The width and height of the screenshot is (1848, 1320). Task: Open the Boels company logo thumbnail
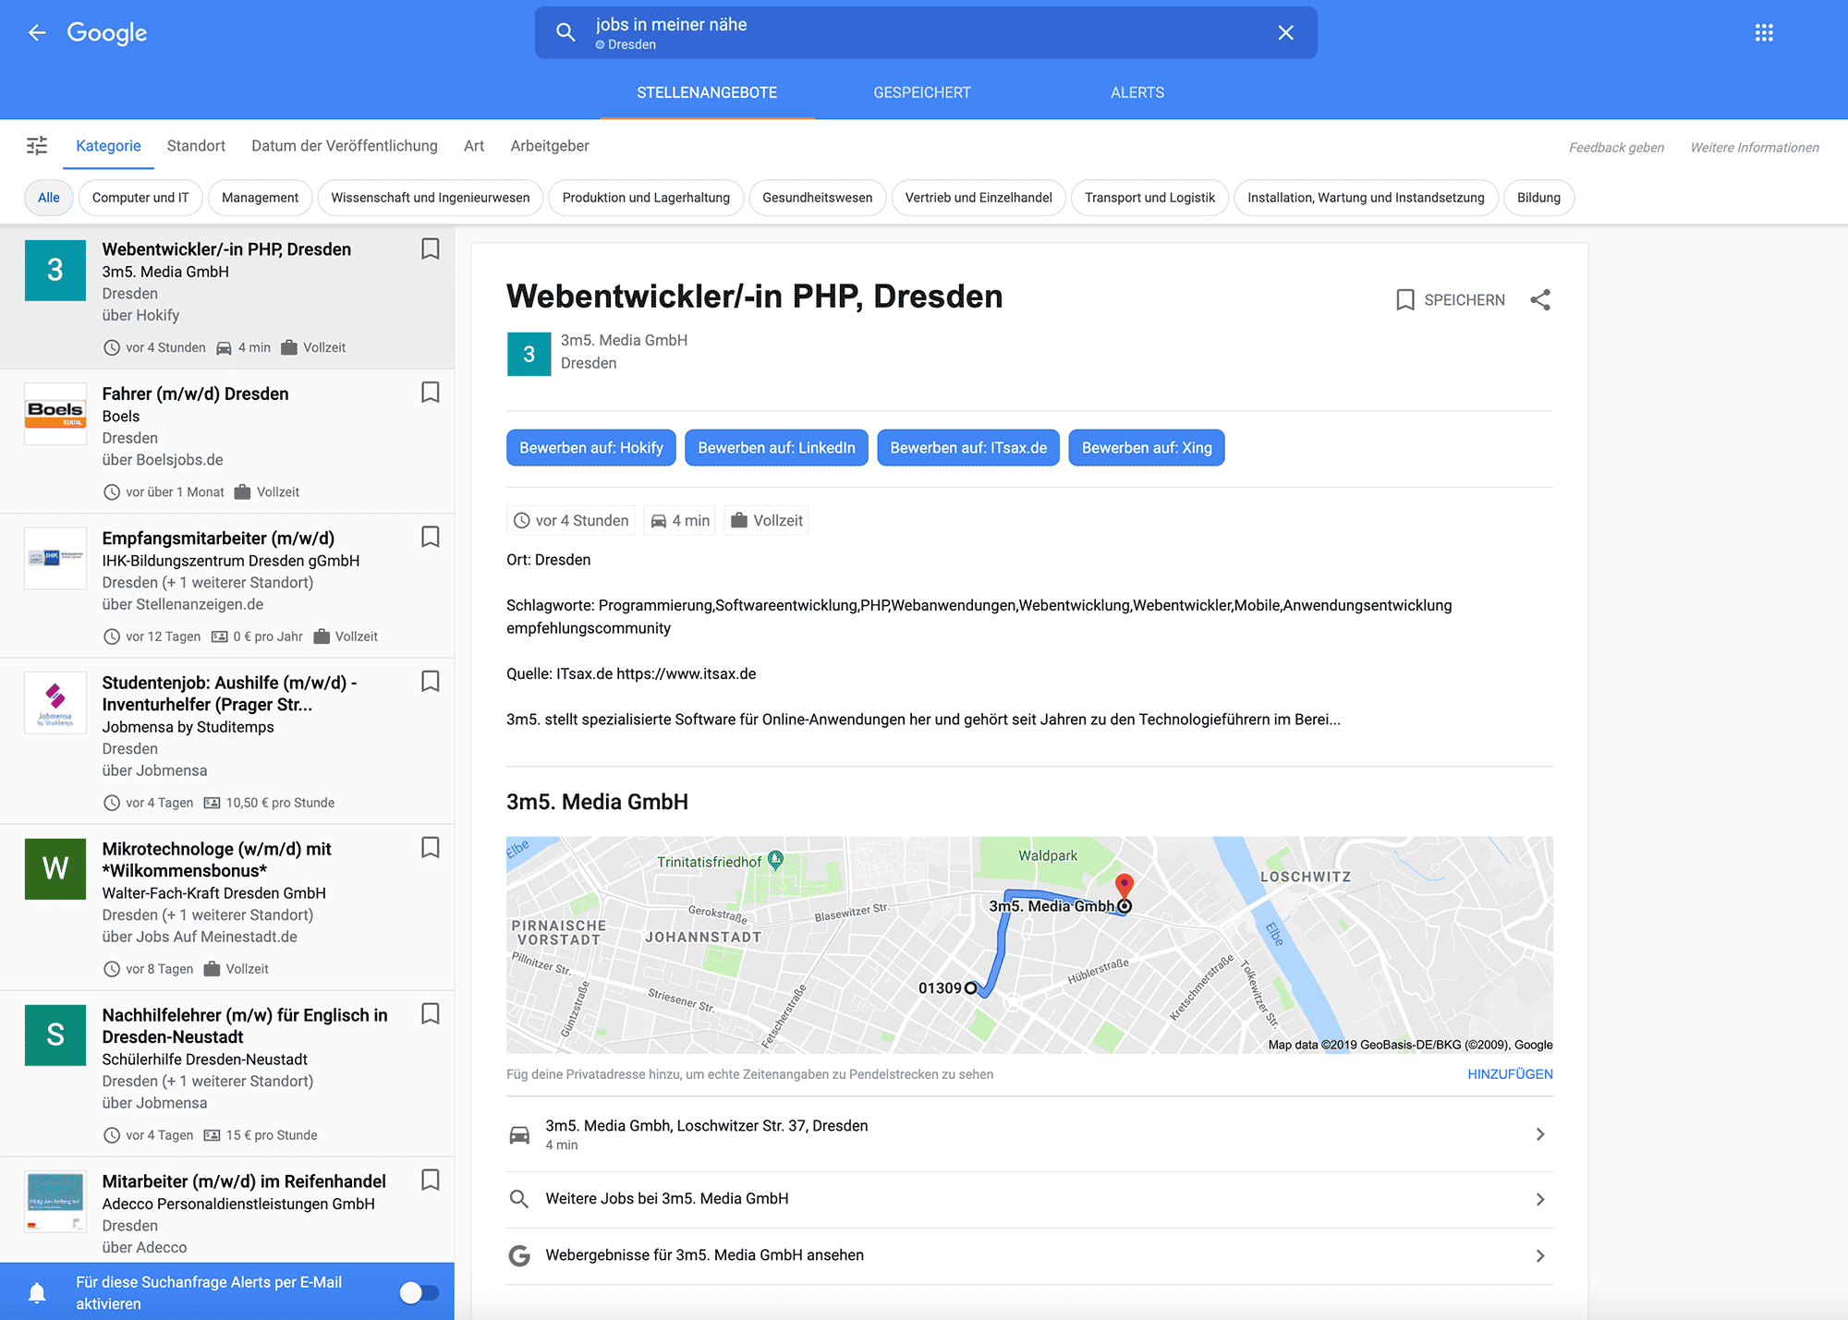click(x=55, y=414)
